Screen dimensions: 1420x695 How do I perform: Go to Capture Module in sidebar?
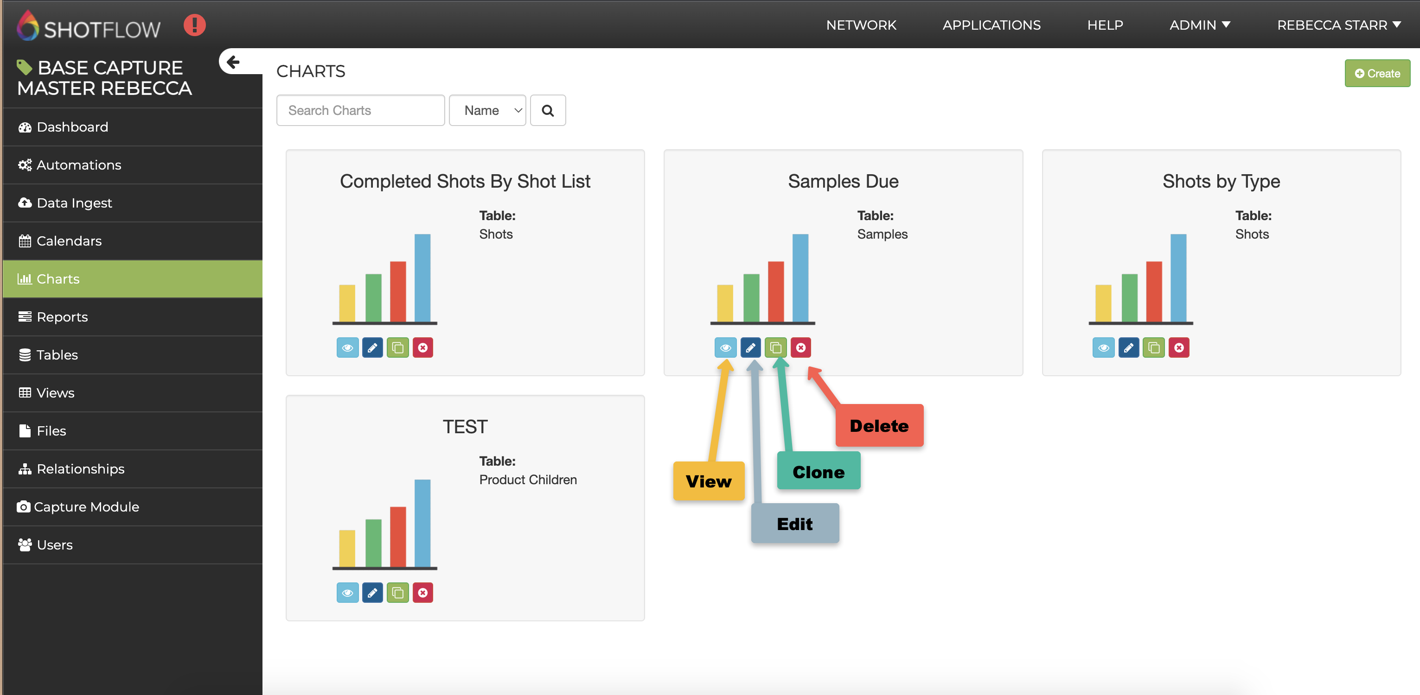[x=87, y=507]
